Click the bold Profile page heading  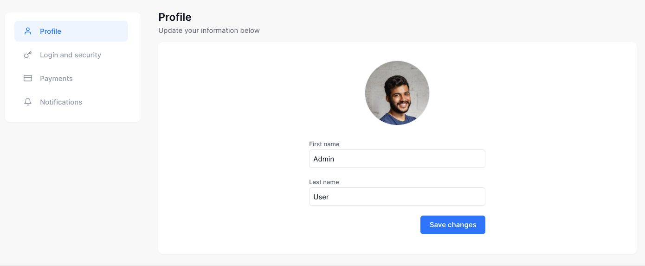[x=175, y=17]
